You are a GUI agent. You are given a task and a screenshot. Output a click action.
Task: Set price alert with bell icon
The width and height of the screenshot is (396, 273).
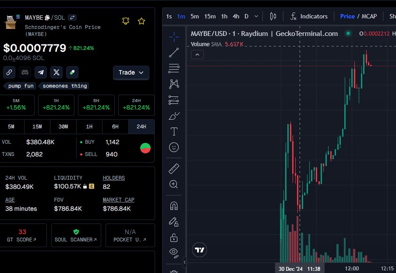tap(126, 21)
